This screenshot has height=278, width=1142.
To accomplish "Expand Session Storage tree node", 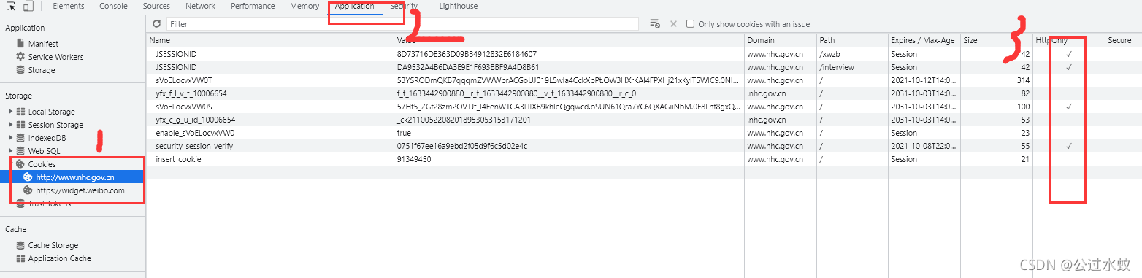I will point(11,125).
